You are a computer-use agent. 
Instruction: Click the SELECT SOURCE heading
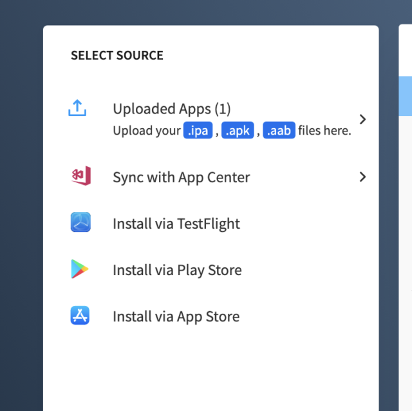pyautogui.click(x=117, y=55)
